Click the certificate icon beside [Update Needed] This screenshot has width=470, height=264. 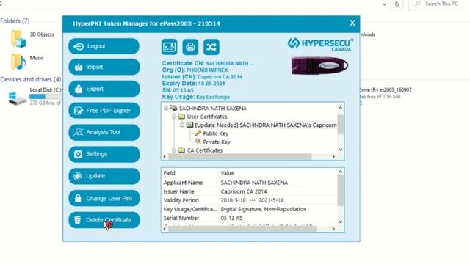(189, 125)
